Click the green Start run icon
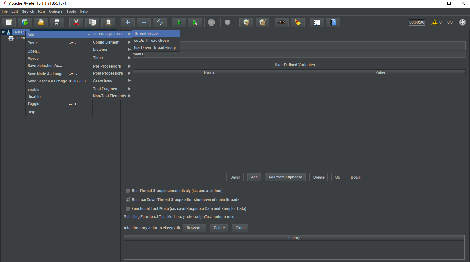The image size is (470, 262). point(179,22)
